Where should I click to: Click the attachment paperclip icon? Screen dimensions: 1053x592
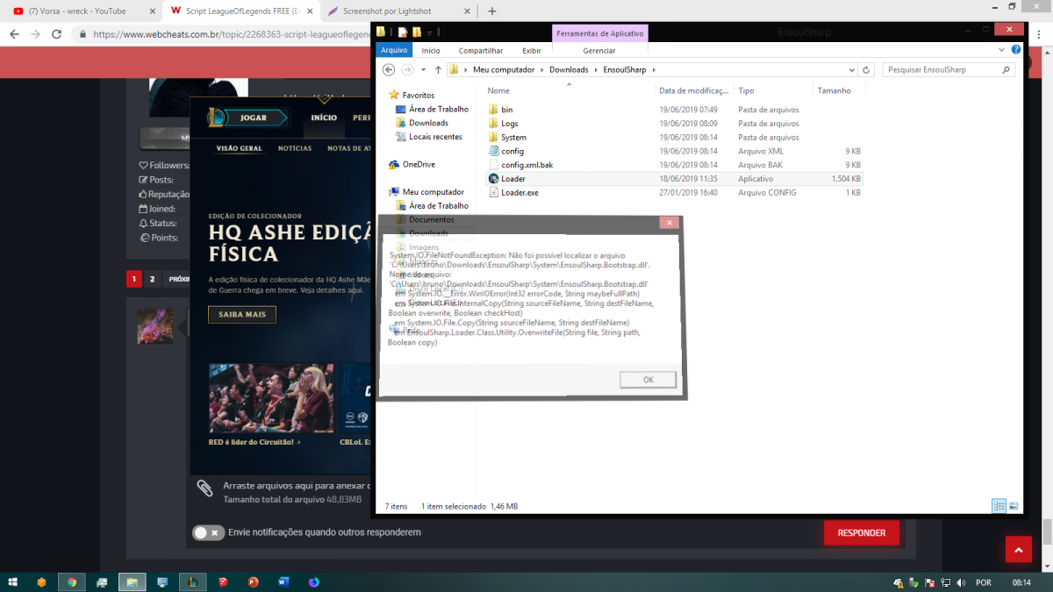[204, 489]
